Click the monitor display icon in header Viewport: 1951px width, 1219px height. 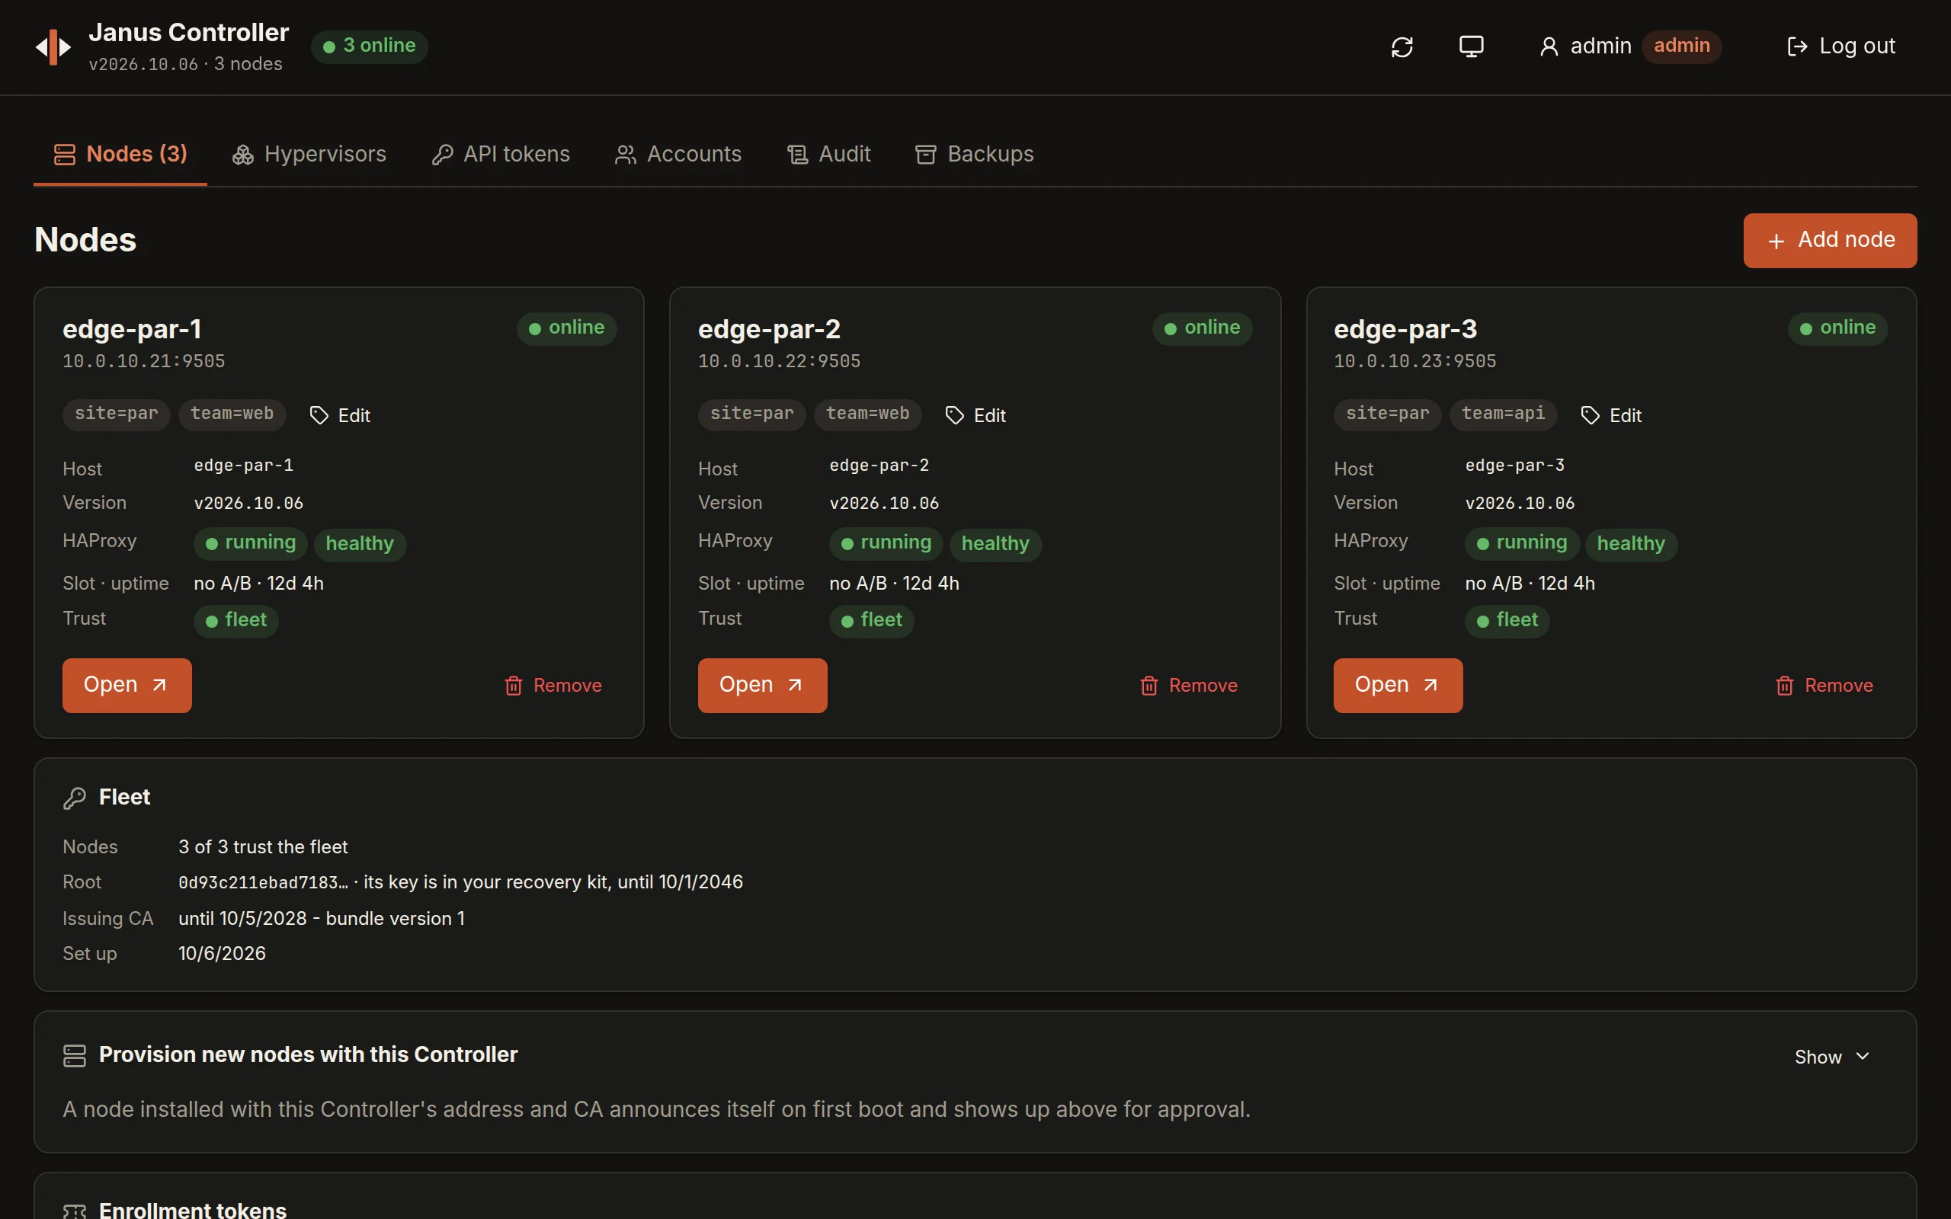[1472, 46]
